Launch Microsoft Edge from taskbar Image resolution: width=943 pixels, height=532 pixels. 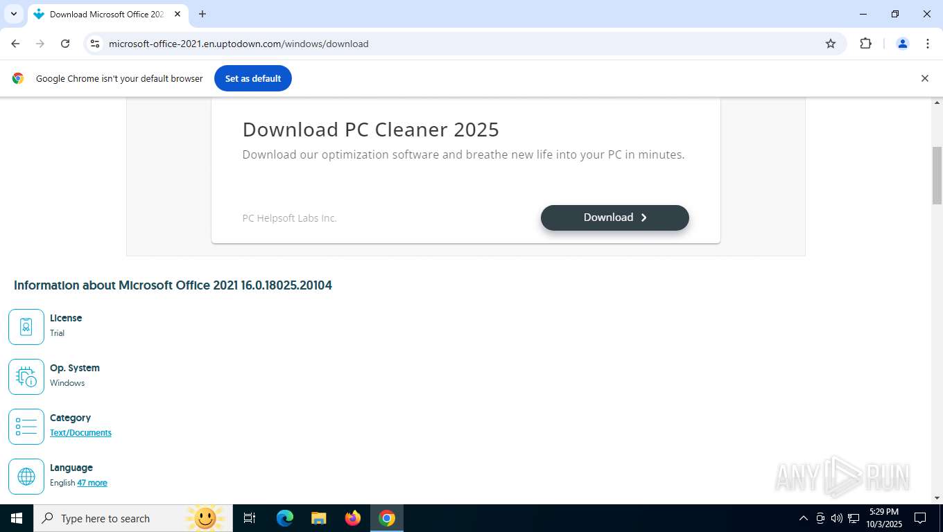click(x=285, y=518)
